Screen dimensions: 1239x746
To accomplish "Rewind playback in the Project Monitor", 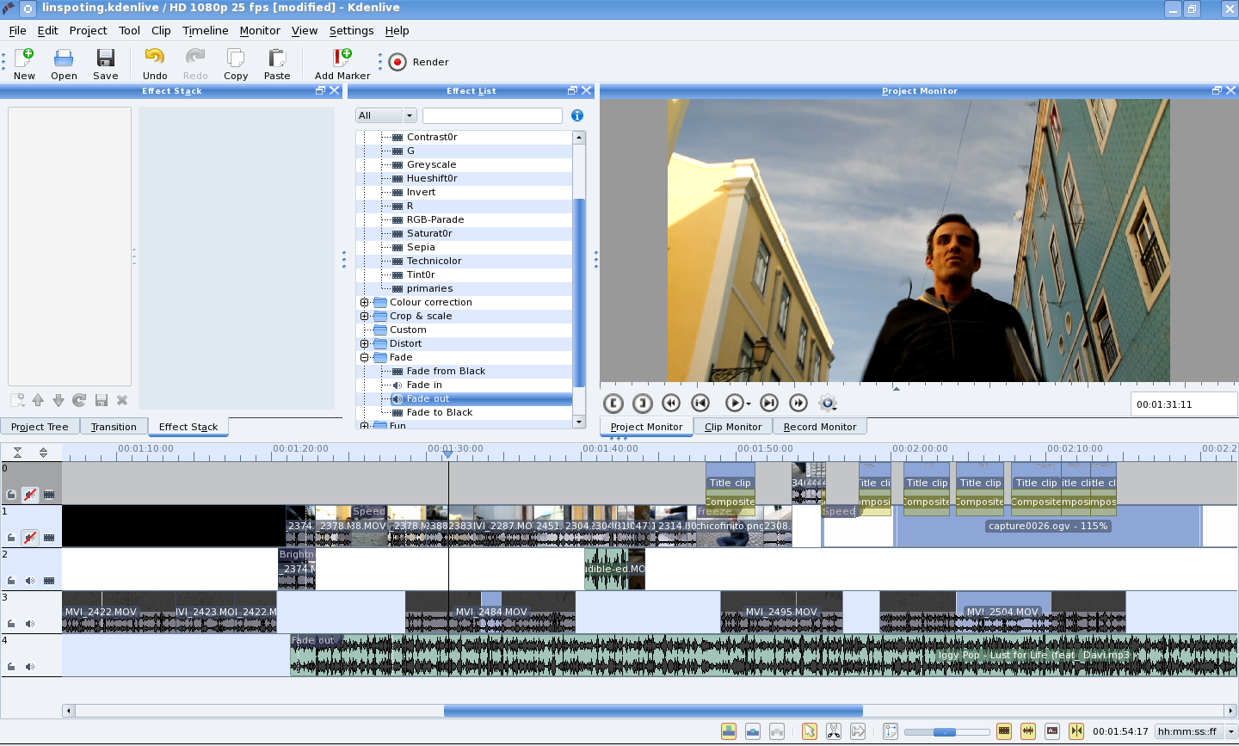I will click(x=671, y=404).
